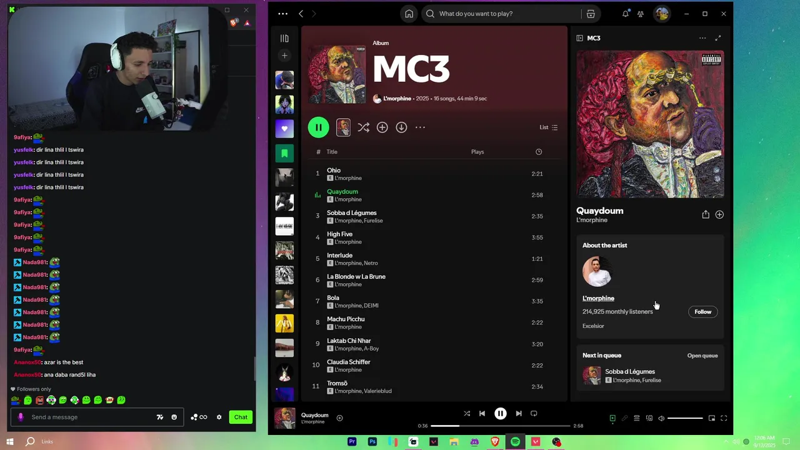Add Quaydoum to a playlist from the player bar
This screenshot has height=450, width=800.
click(339, 418)
